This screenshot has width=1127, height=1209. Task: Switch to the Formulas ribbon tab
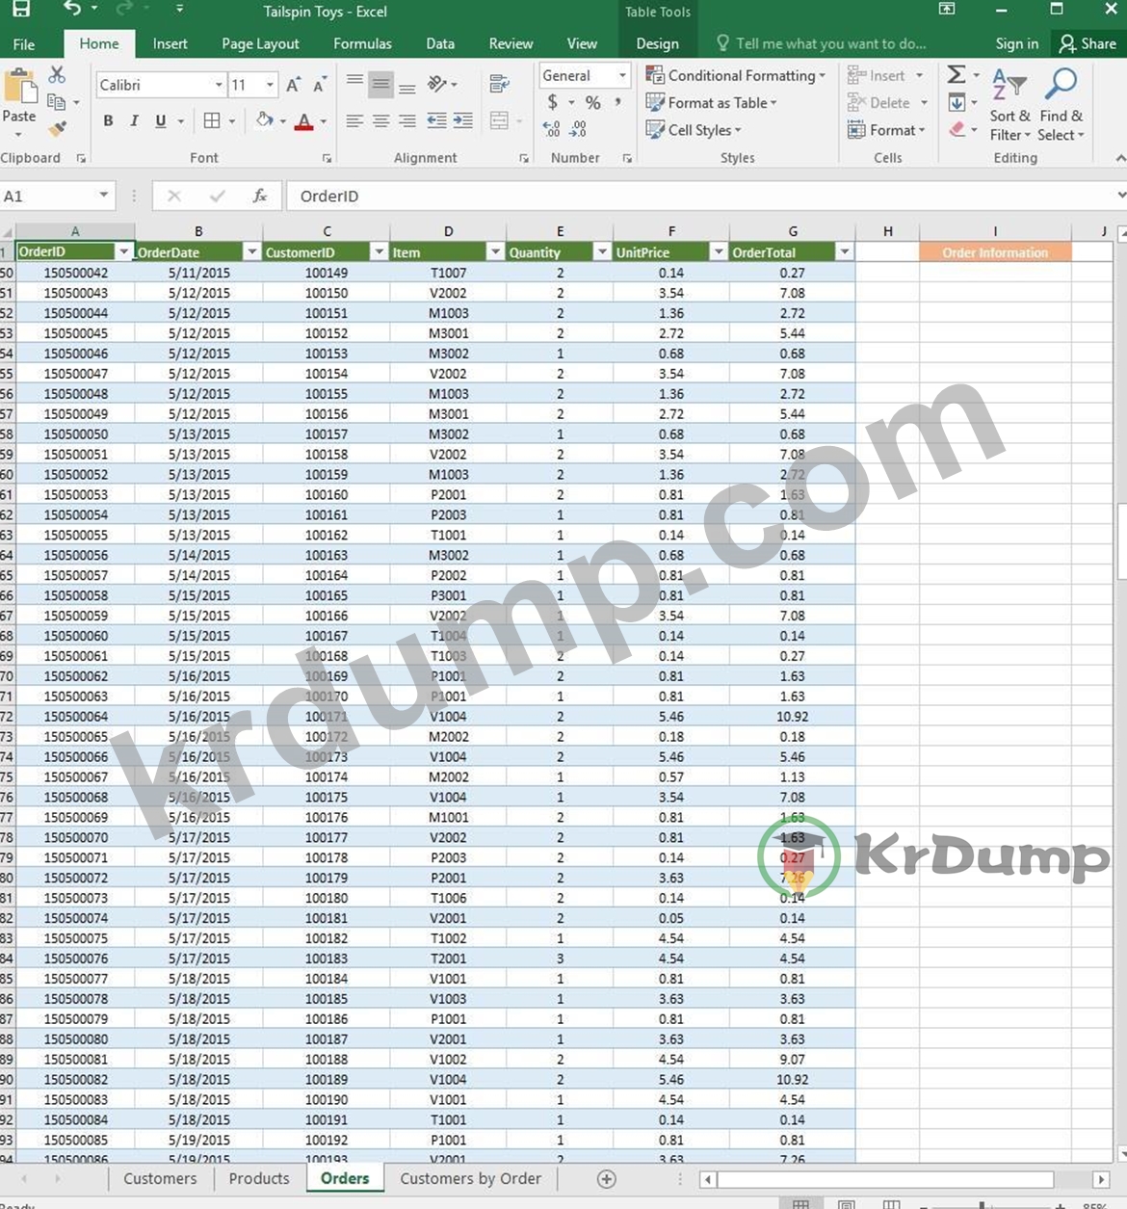pos(362,43)
